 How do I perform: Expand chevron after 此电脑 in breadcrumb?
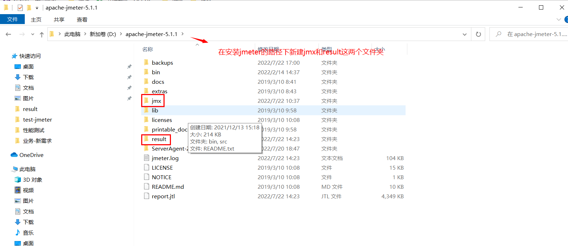click(85, 34)
